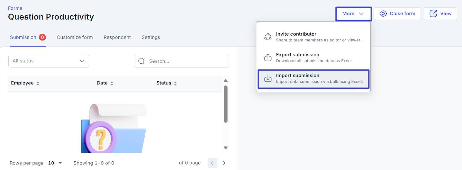Screen dimensions: 462x170
Task: Open the All status filter dropdown
Action: (49, 61)
